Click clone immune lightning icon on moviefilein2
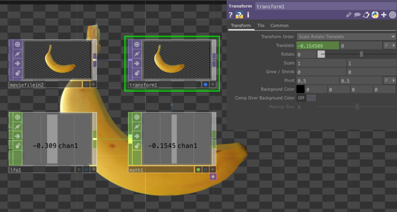Viewport: 397px width, 212px height. coord(17,54)
